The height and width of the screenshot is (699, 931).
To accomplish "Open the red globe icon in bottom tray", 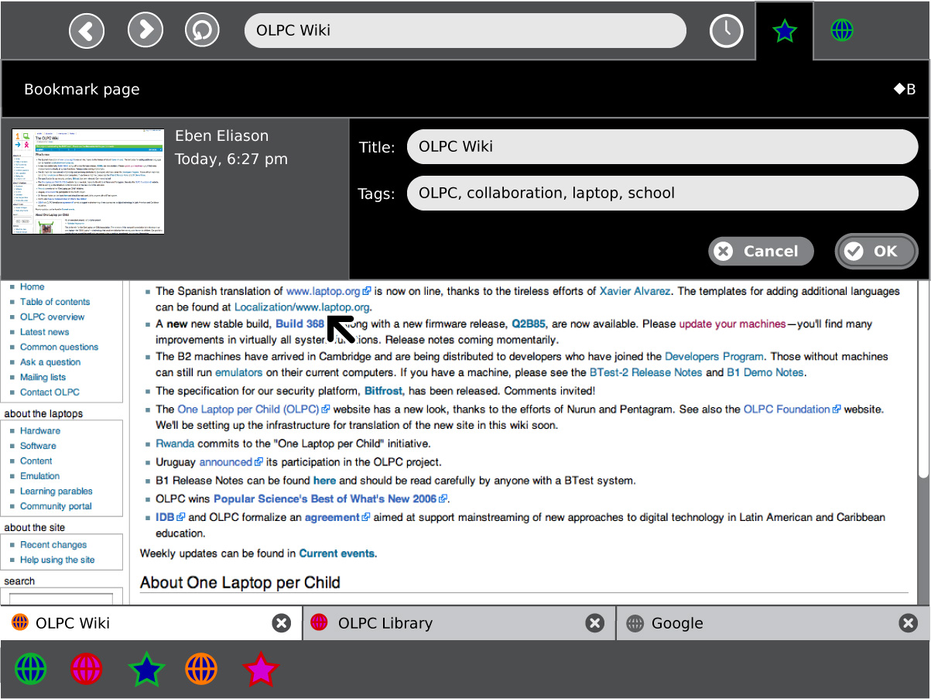I will point(87,669).
